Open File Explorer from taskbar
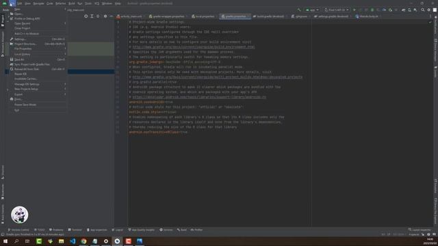This screenshot has height=246, width=438. click(62, 241)
